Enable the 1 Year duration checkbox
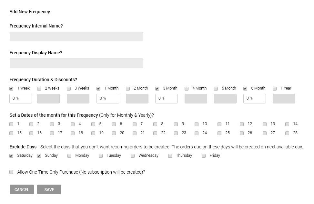 [275, 88]
